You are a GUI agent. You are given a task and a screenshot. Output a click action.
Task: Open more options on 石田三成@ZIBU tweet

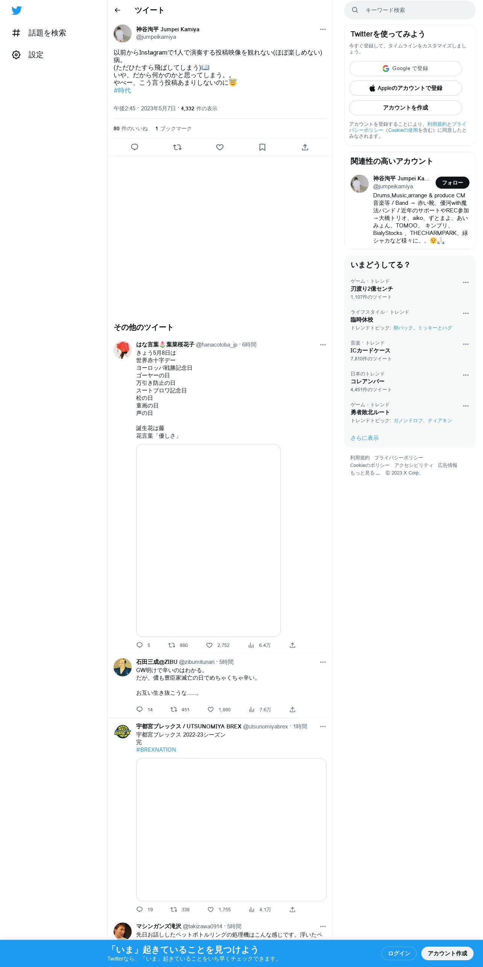(323, 662)
